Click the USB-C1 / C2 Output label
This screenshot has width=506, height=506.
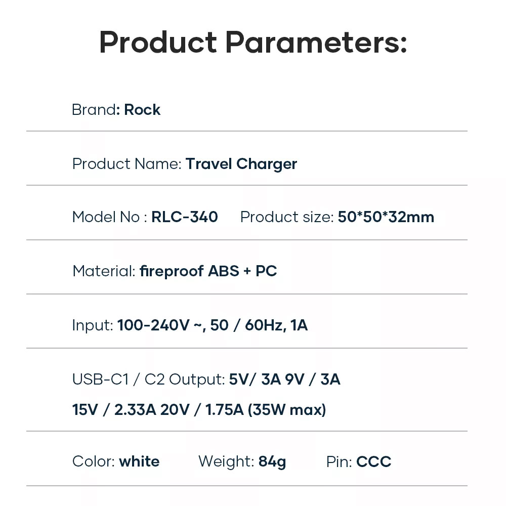click(x=148, y=379)
